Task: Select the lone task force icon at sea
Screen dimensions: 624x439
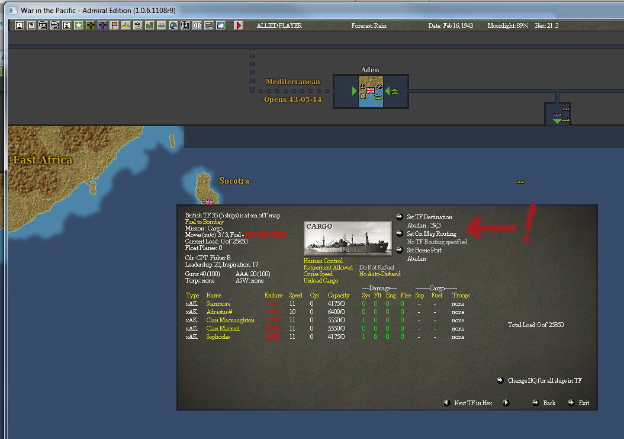Action: pos(520,182)
